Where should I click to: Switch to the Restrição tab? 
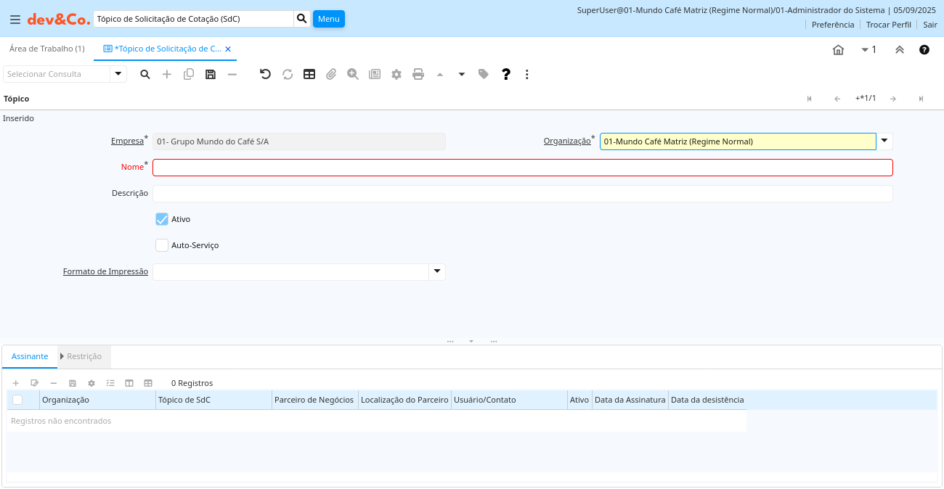click(x=84, y=356)
